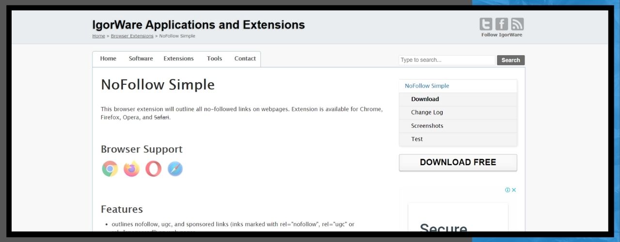
Task: Open the Software menu item
Action: click(x=140, y=59)
